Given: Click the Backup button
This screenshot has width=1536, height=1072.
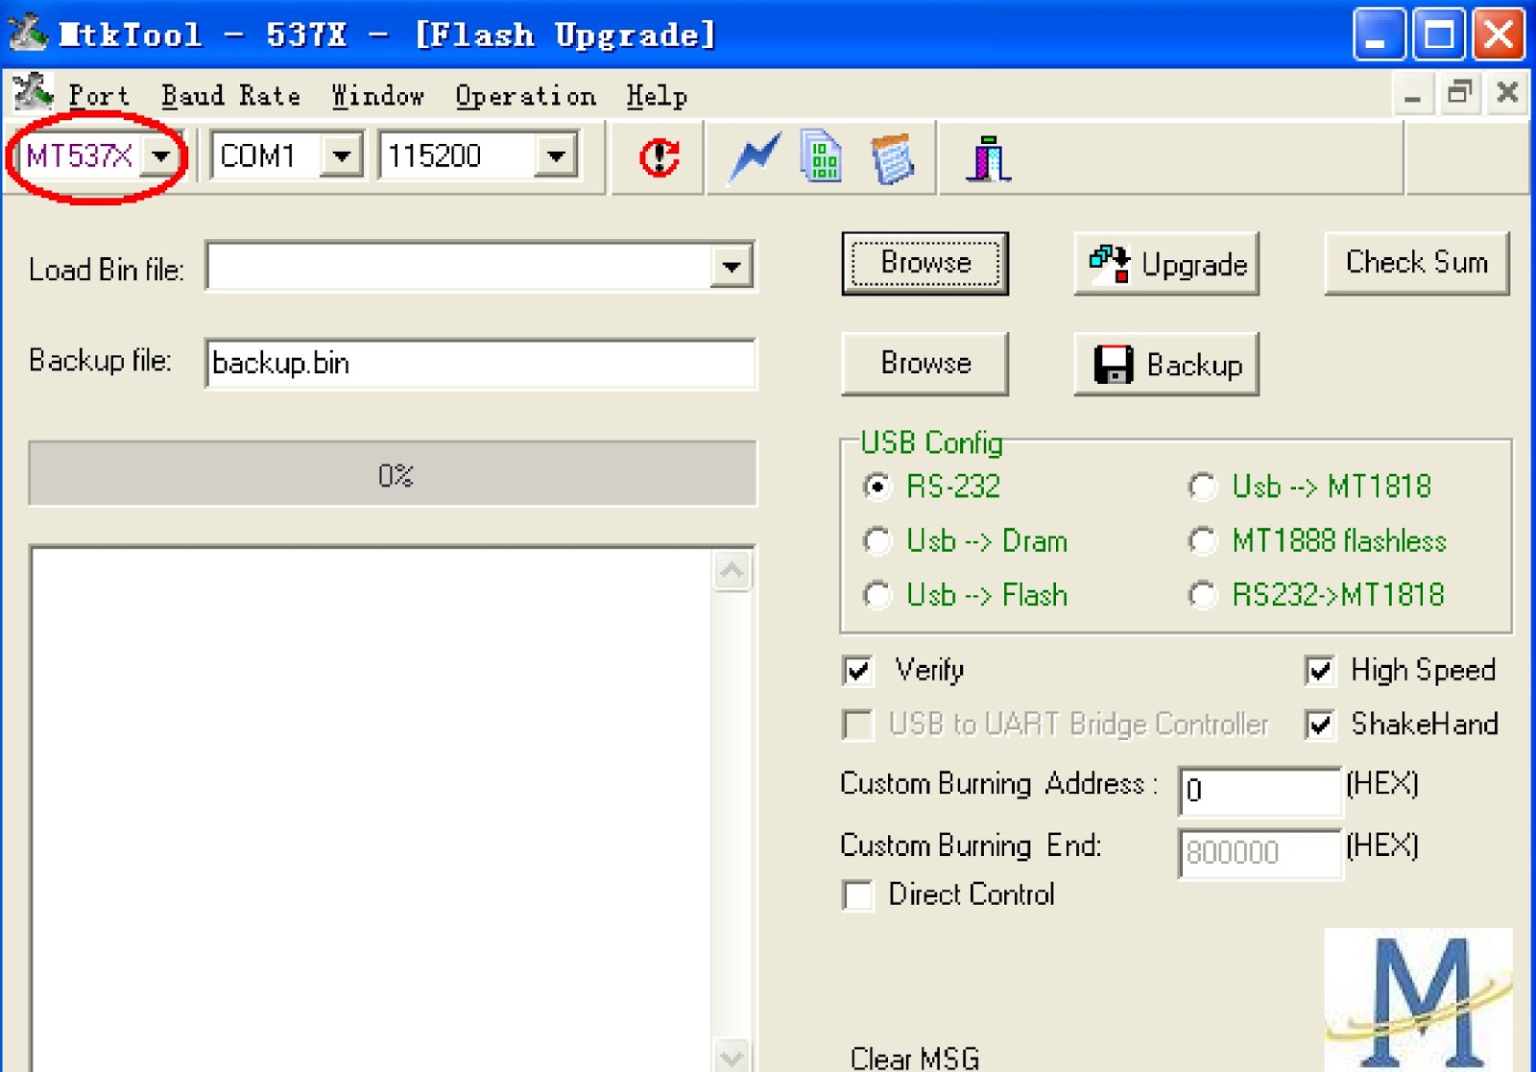Looking at the screenshot, I should pos(1166,364).
